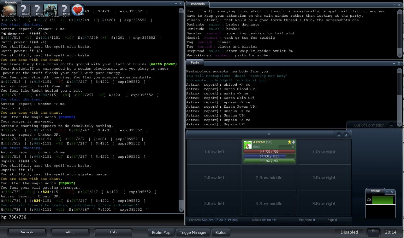
Task: Open the Realm Map
Action: tap(161, 232)
